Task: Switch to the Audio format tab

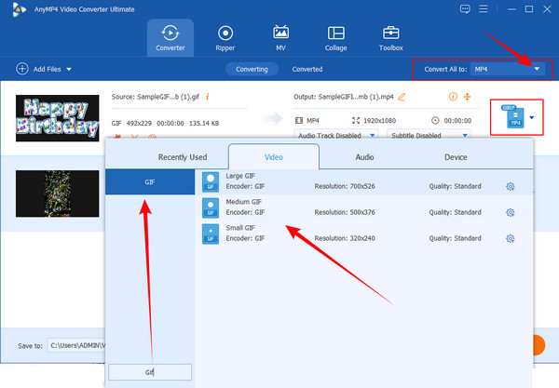Action: 364,157
